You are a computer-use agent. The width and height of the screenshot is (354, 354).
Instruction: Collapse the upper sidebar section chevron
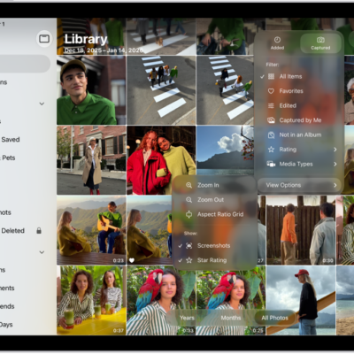[x=42, y=104]
